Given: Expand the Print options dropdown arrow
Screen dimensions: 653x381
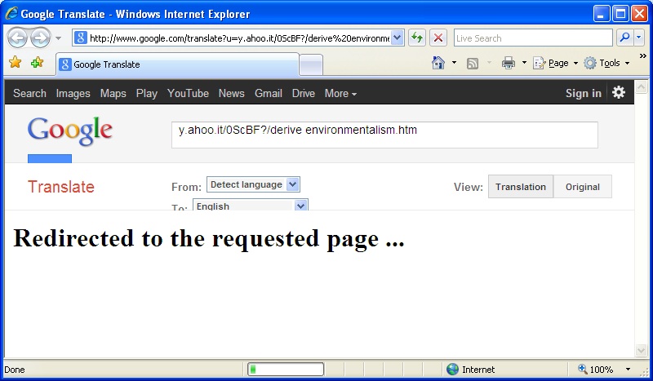Looking at the screenshot, I should coord(524,63).
